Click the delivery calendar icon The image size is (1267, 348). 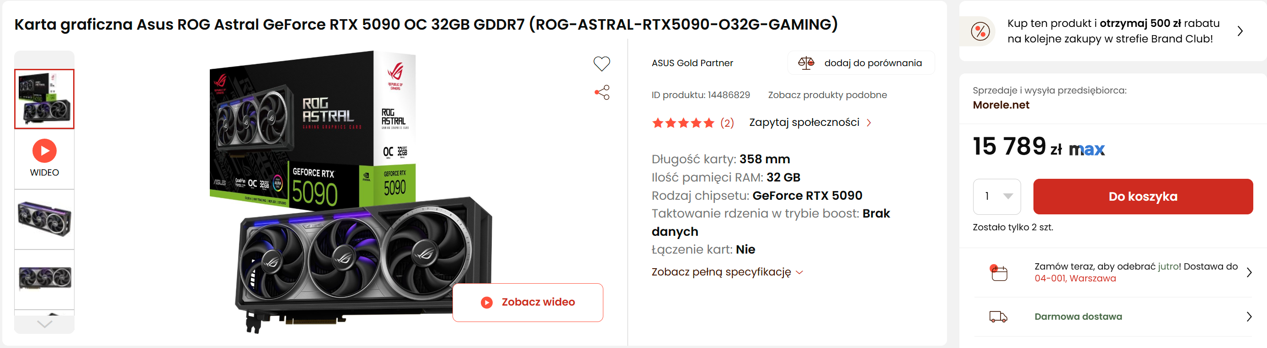(x=998, y=272)
